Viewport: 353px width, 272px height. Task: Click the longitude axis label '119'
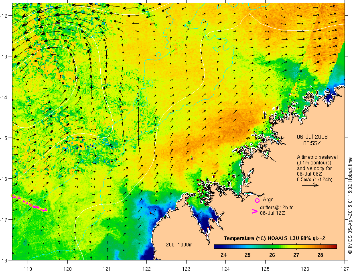click(x=28, y=269)
